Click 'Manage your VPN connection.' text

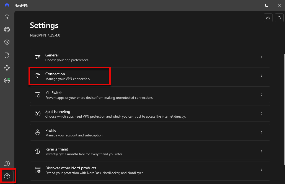click(x=68, y=79)
